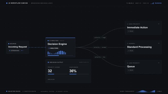
Task: Click the confidence value 36%
Action: [x=73, y=71]
